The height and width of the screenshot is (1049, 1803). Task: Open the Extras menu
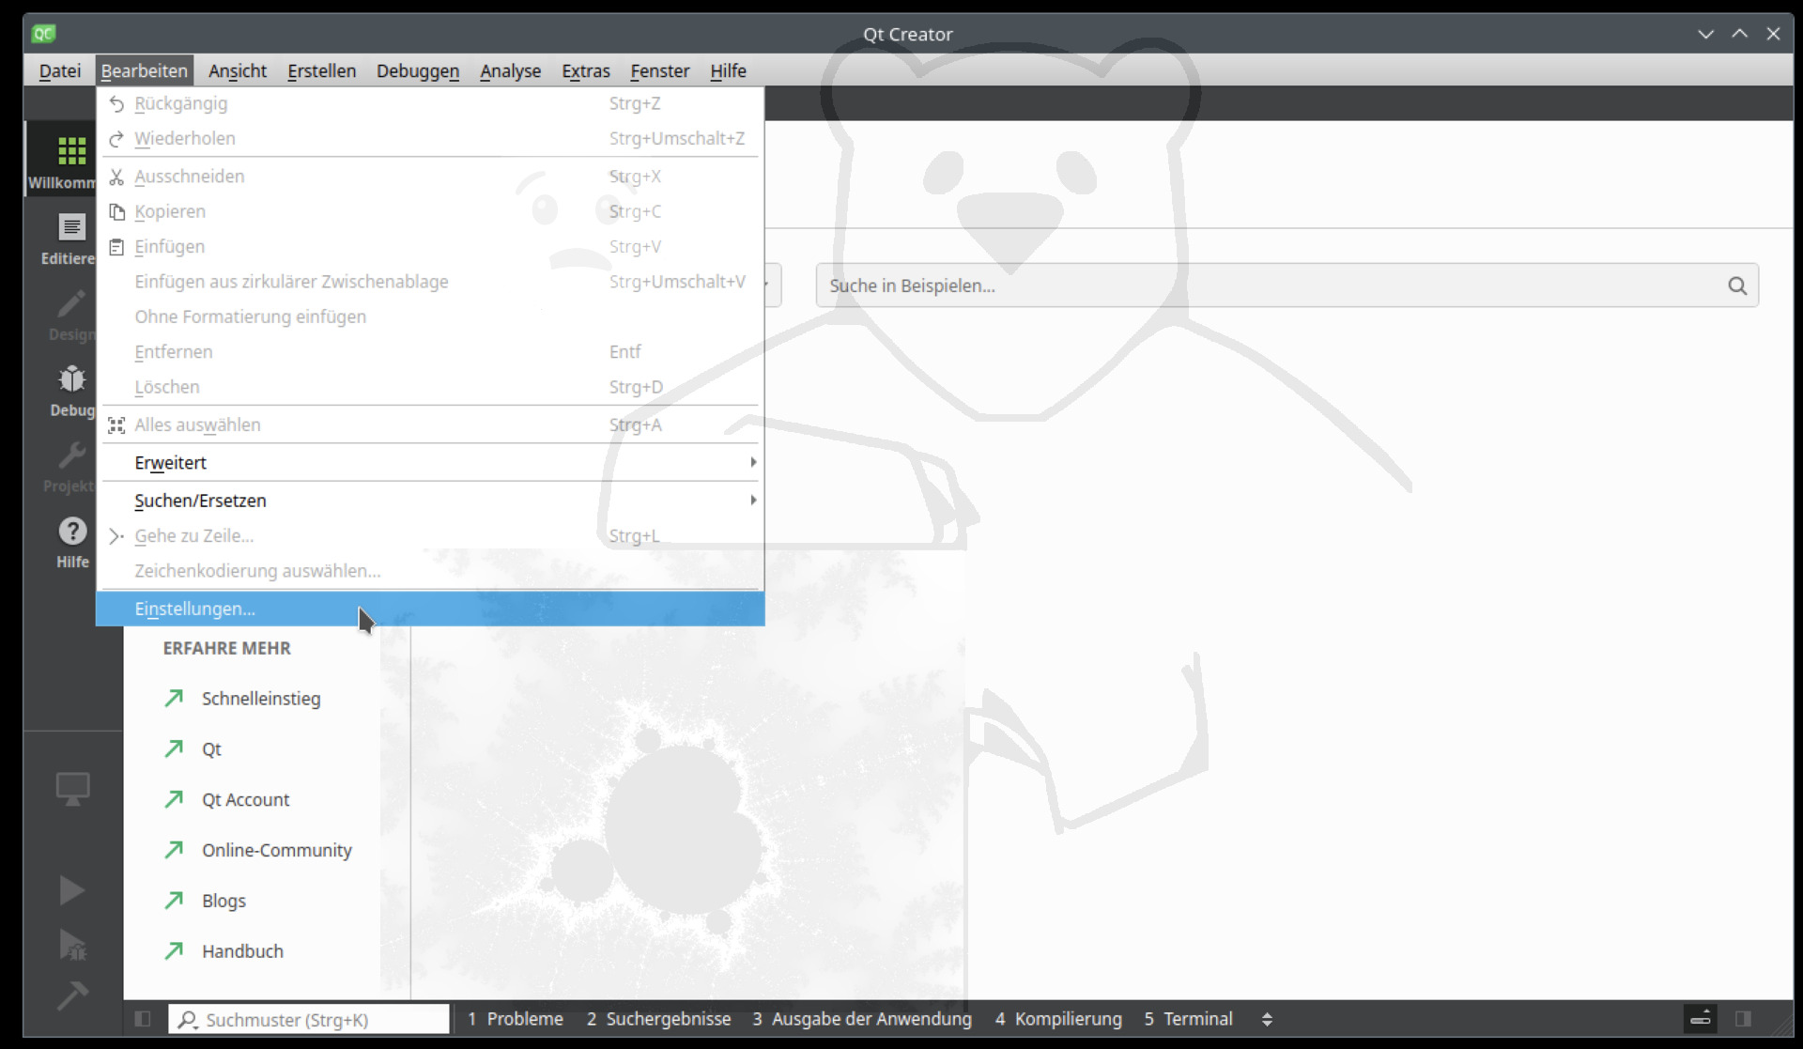point(585,70)
